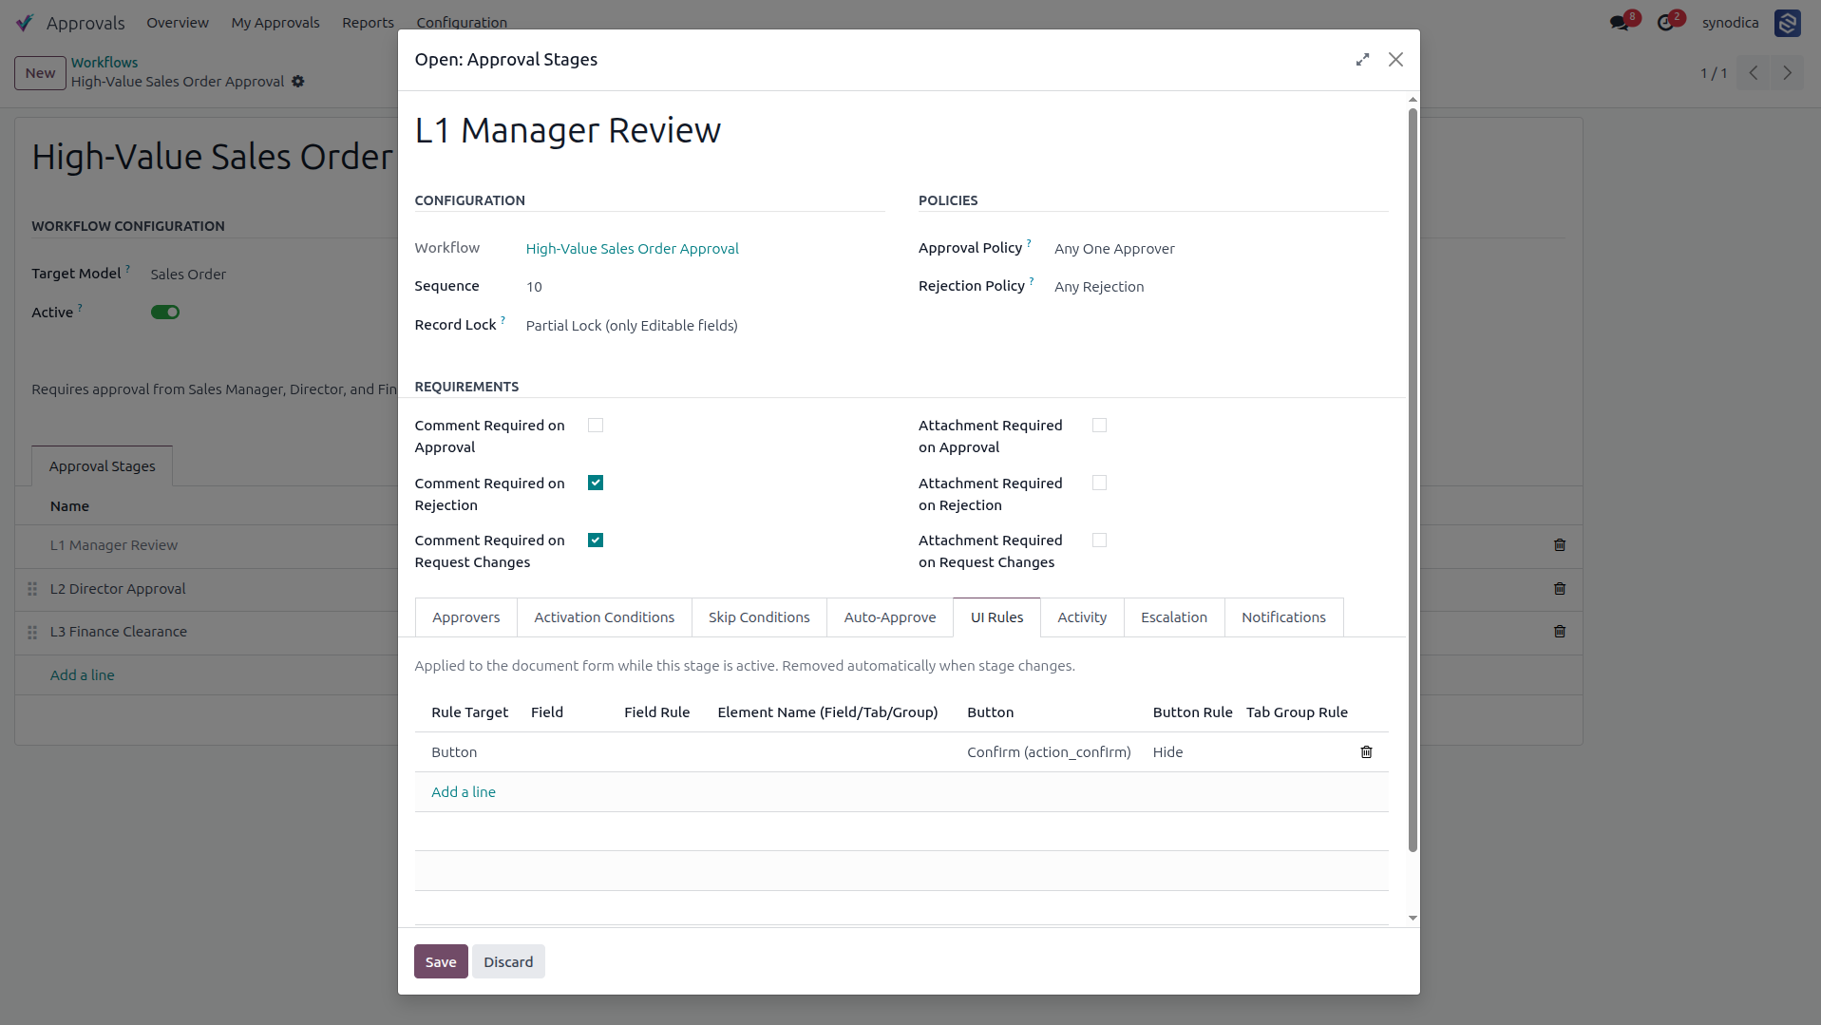
Task: Switch to the Activation Conditions tab
Action: [604, 617]
